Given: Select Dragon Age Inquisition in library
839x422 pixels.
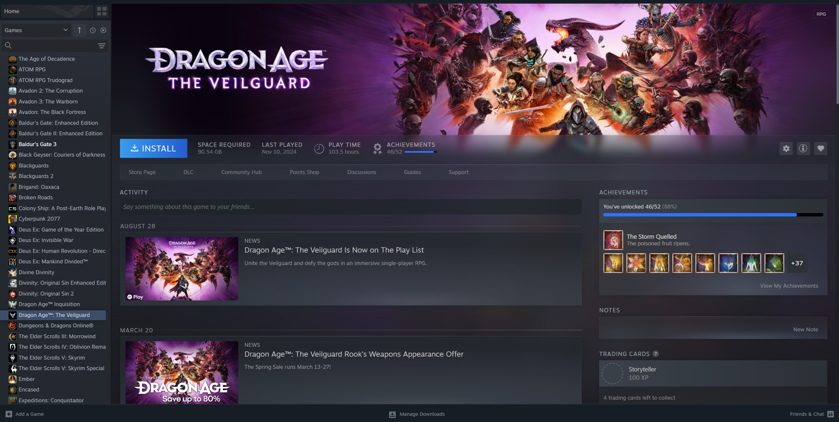Looking at the screenshot, I should tap(54, 304).
